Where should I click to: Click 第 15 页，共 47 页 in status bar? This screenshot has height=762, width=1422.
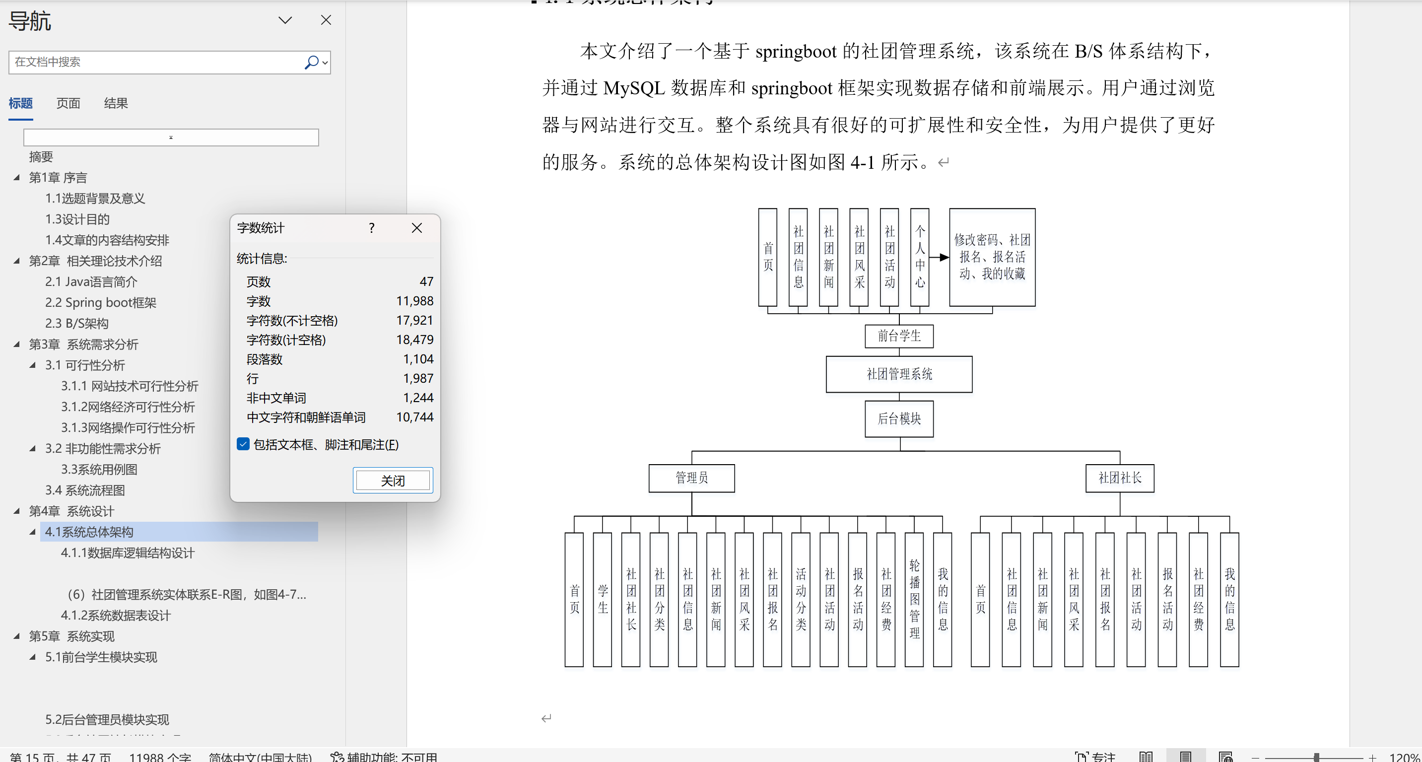coord(60,757)
